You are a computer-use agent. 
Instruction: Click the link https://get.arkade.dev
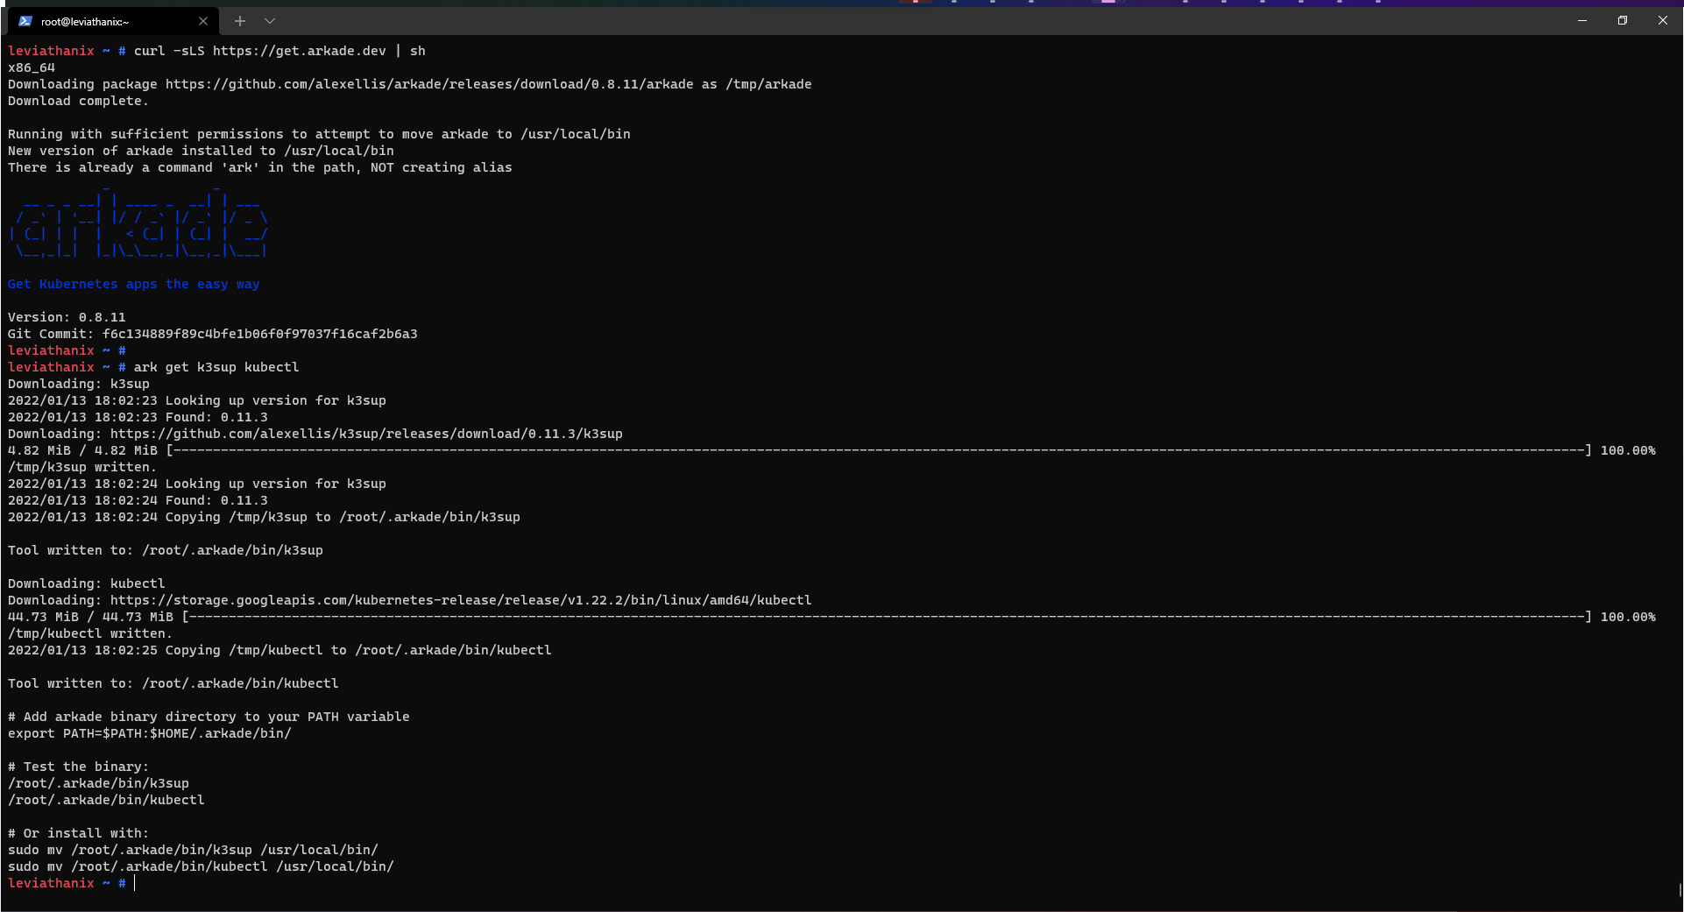(x=300, y=51)
